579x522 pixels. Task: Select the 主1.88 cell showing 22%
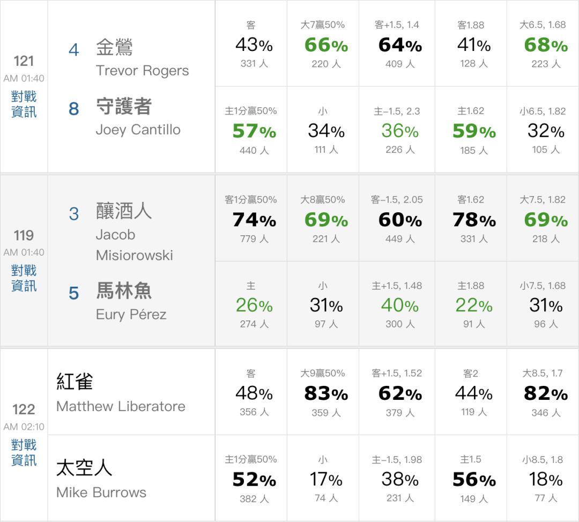pyautogui.click(x=473, y=305)
